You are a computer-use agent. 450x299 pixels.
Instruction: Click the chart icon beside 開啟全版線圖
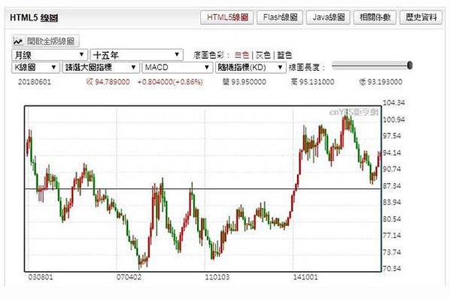pyautogui.click(x=18, y=41)
